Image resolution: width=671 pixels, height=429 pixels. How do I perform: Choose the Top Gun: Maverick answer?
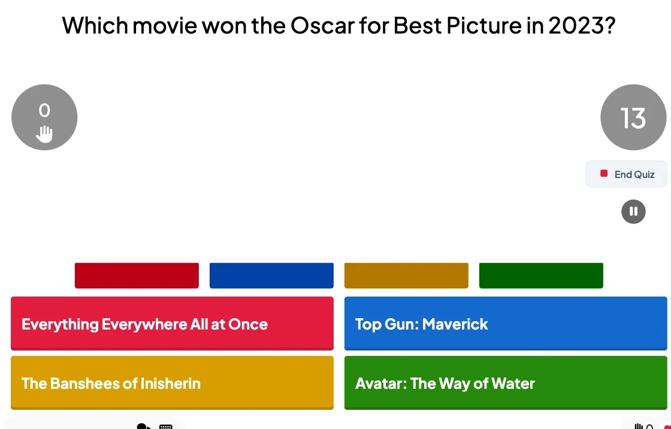(x=506, y=324)
